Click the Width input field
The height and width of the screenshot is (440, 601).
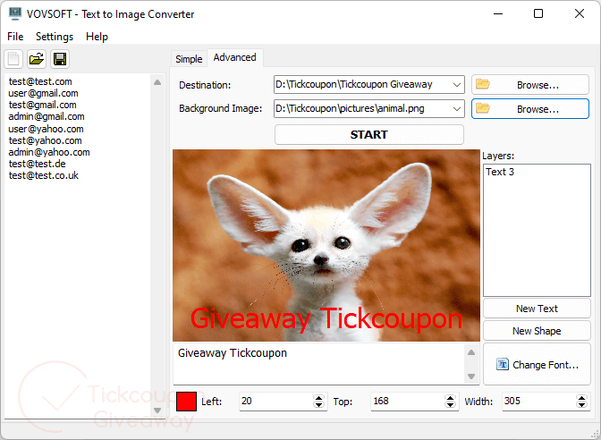539,402
